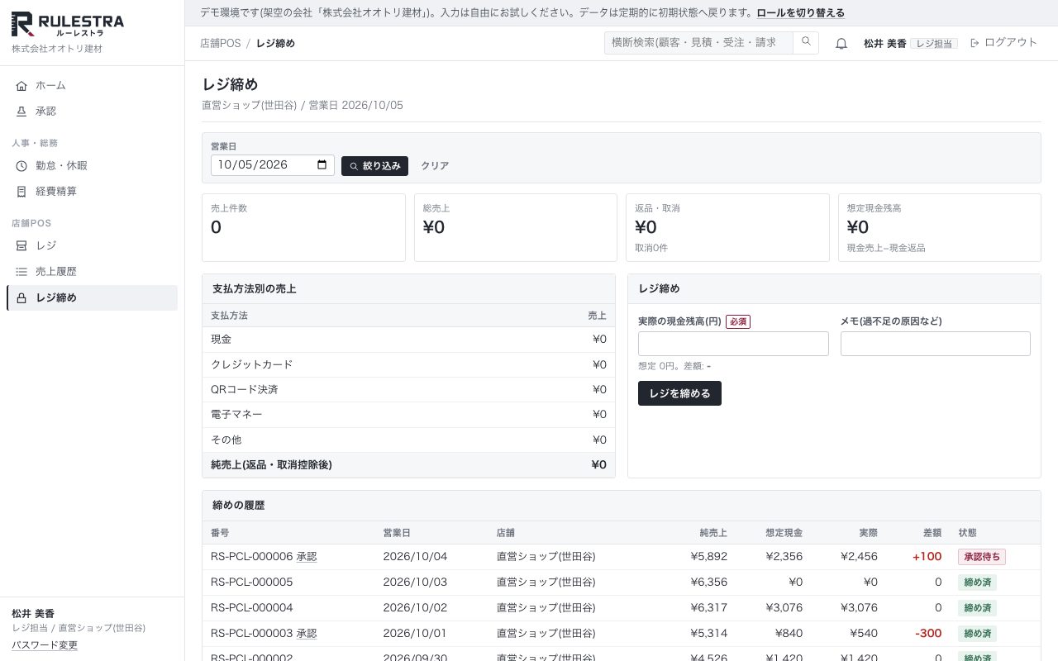
Task: Click パスワード変更 link
Action: [x=45, y=645]
